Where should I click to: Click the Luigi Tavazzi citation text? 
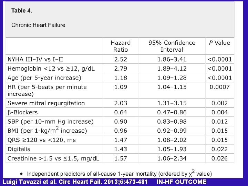(x=75, y=182)
